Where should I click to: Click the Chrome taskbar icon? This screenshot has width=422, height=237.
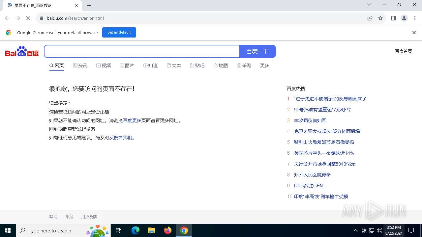tap(184, 230)
